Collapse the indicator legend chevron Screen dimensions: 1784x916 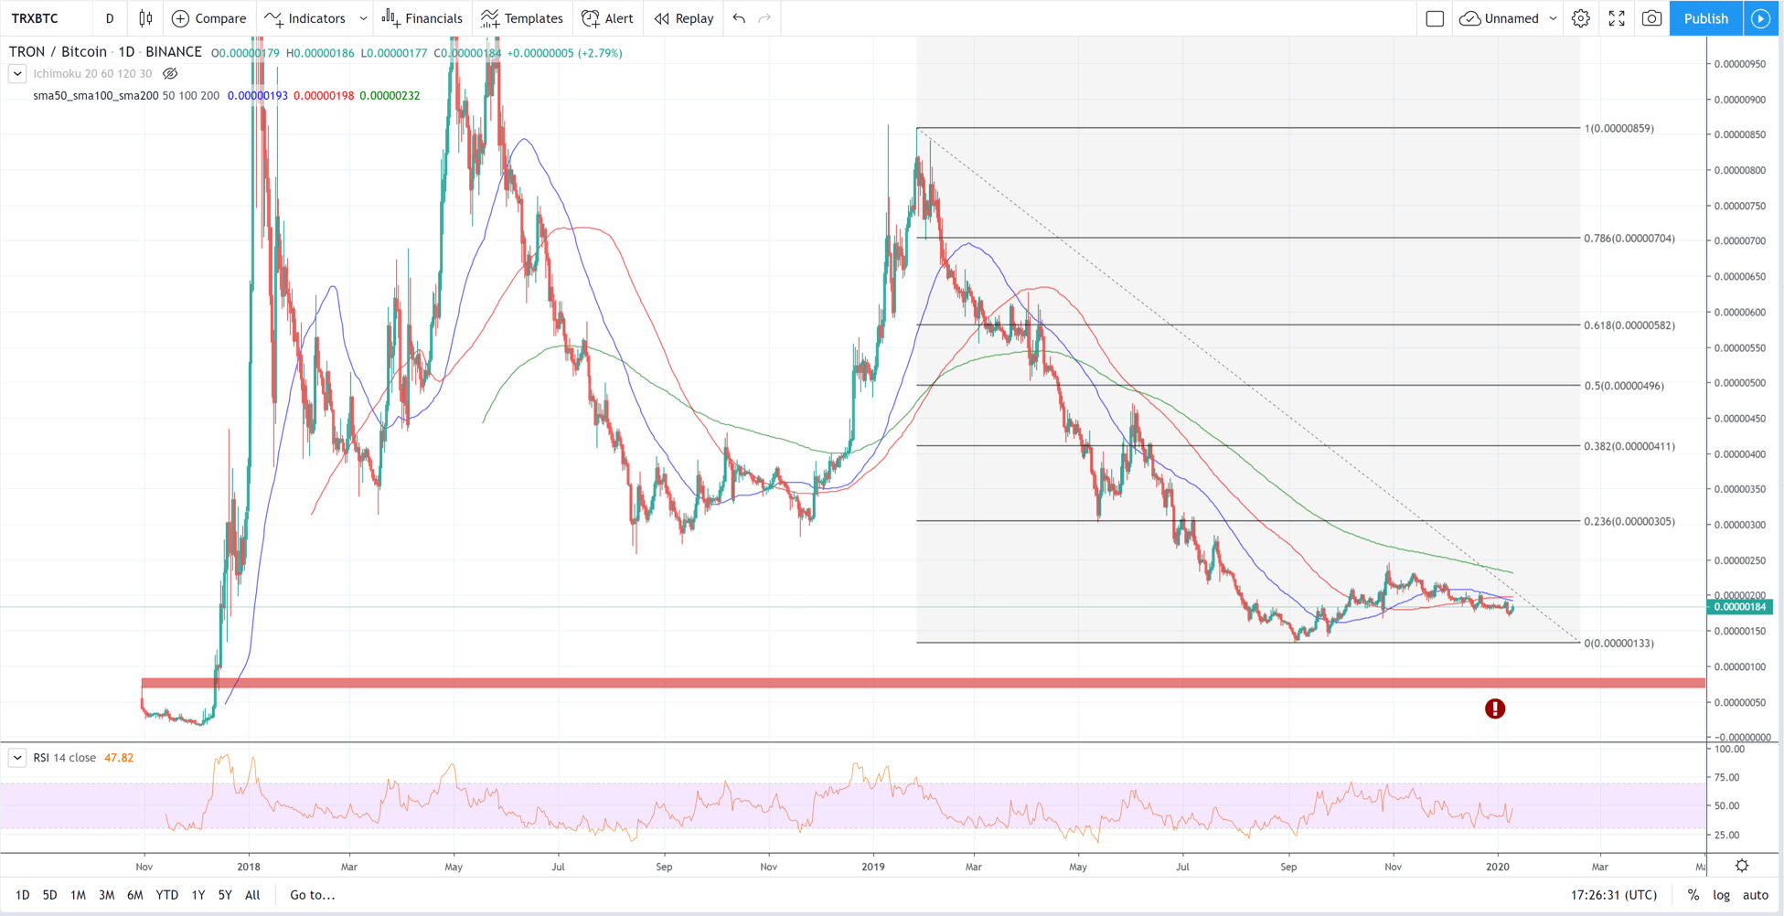click(x=17, y=73)
